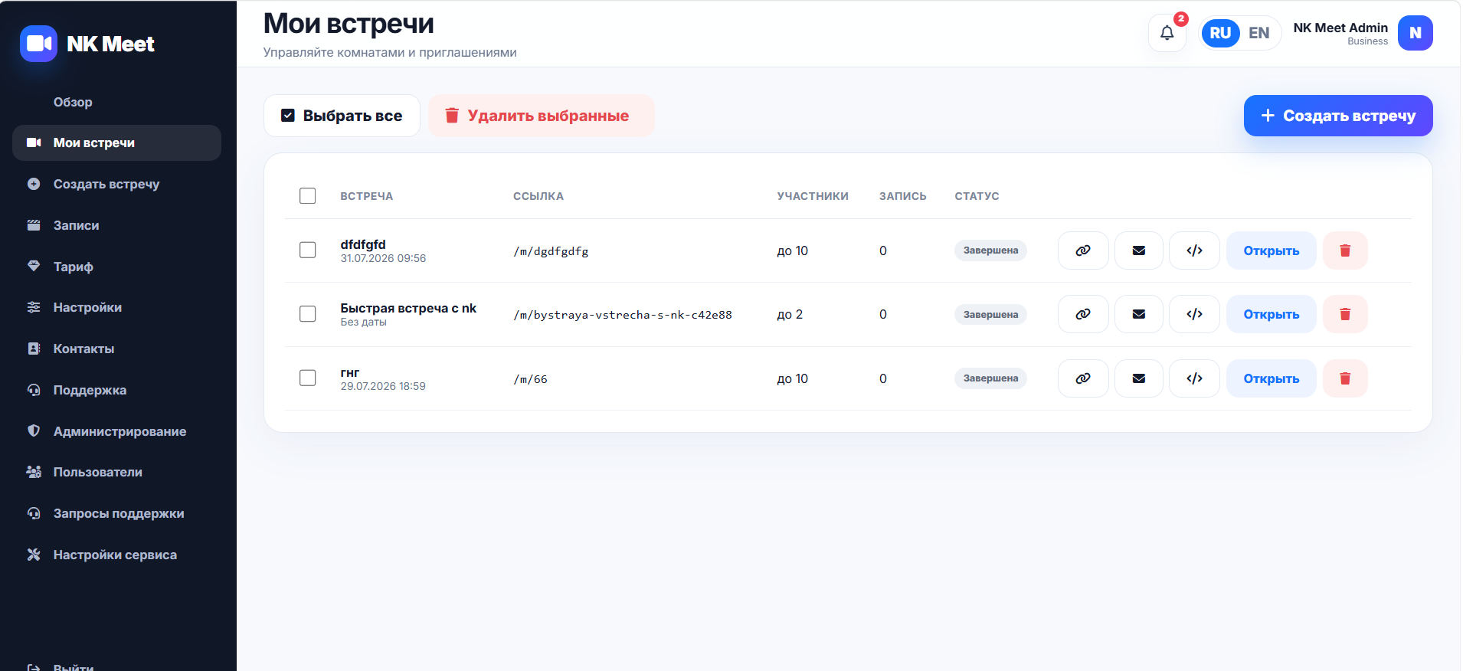Click the Выбрать все button

point(342,116)
